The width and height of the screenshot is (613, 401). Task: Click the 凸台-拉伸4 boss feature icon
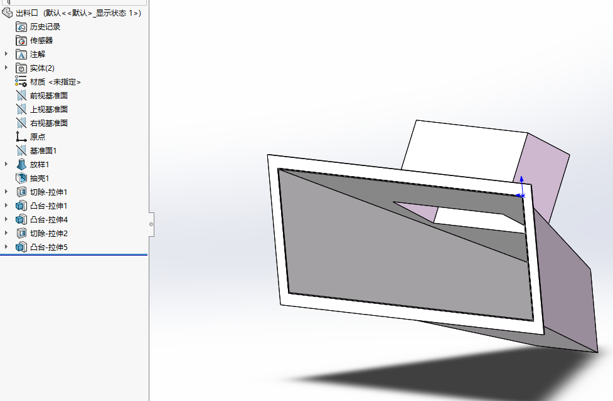tap(21, 219)
